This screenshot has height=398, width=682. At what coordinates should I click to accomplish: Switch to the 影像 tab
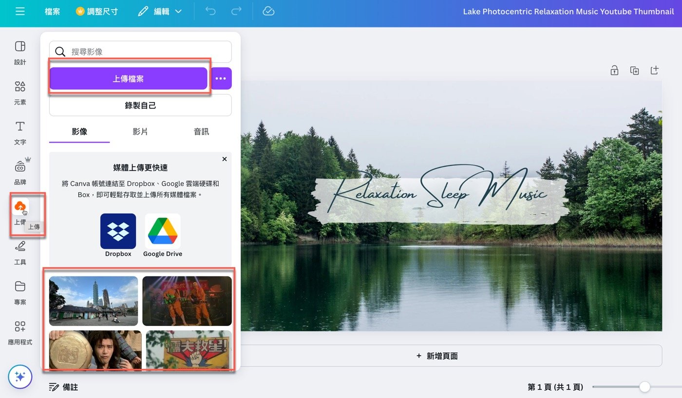coord(79,132)
